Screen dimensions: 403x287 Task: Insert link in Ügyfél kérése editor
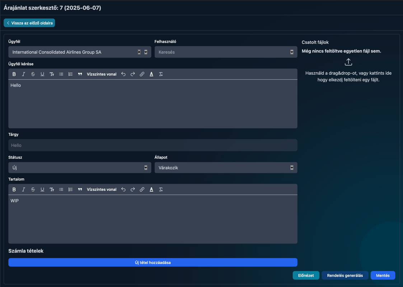pos(142,74)
